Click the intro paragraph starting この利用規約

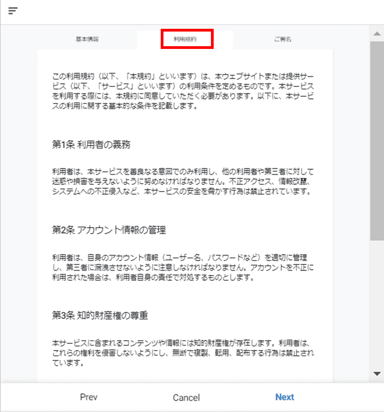[183, 91]
